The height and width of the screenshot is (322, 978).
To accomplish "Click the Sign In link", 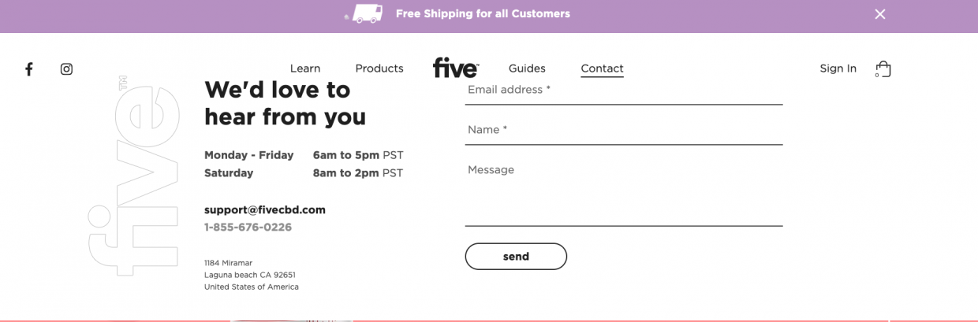I will point(838,68).
